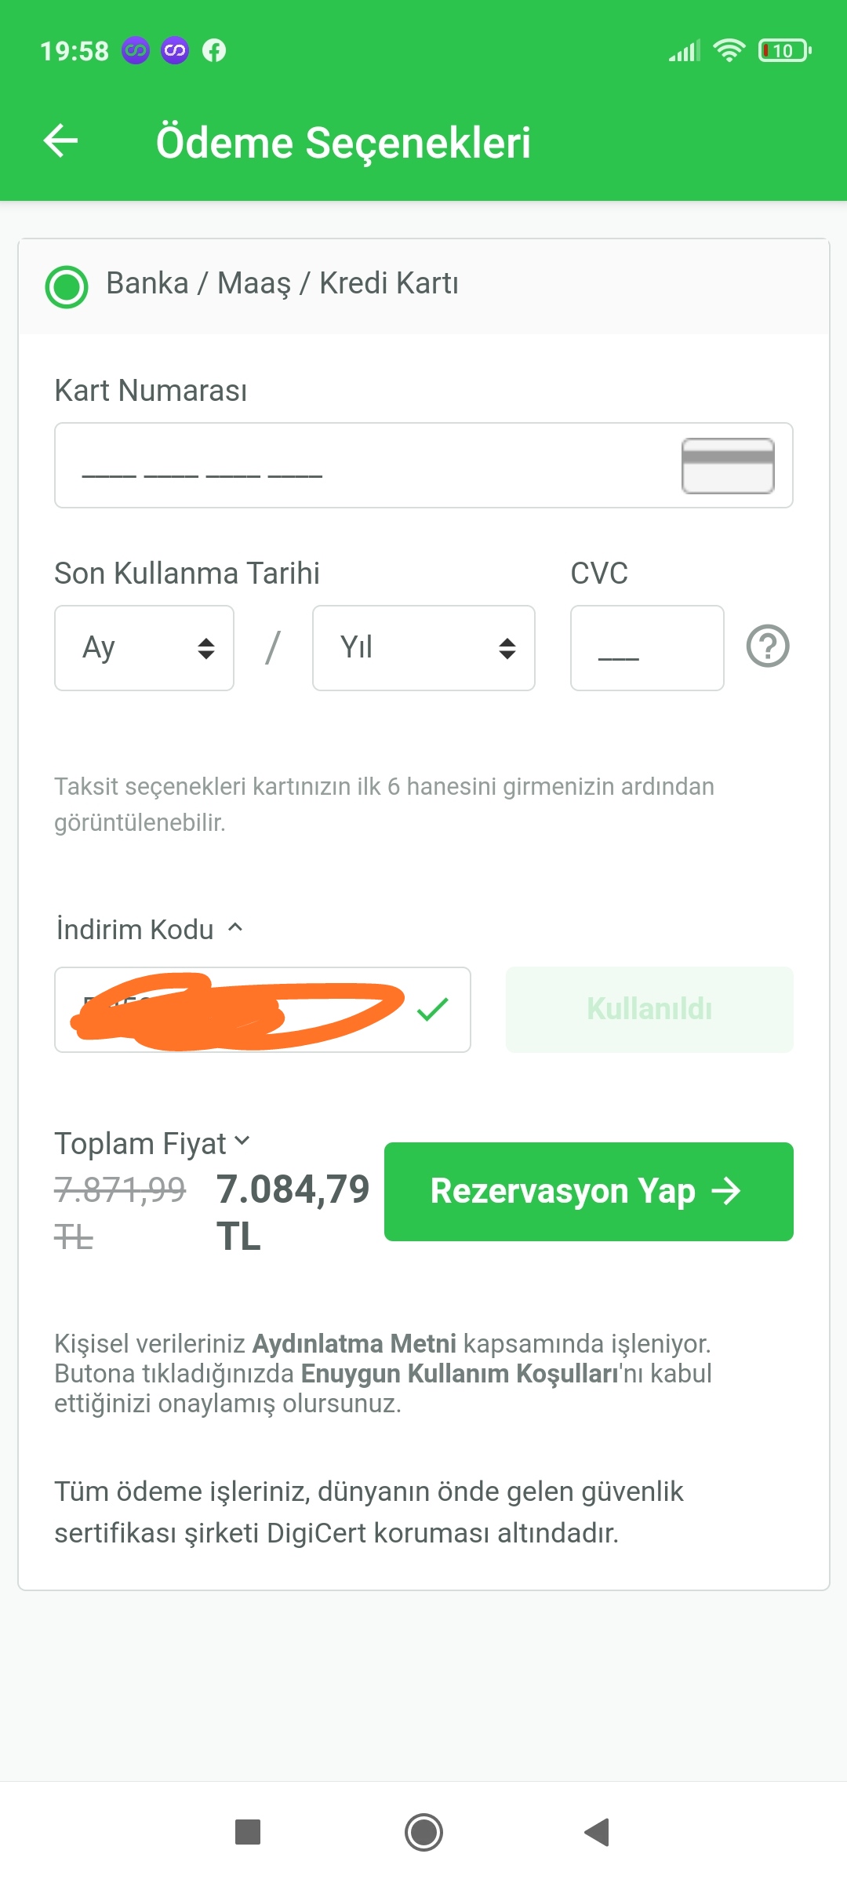Focus the CVC input field

647,648
